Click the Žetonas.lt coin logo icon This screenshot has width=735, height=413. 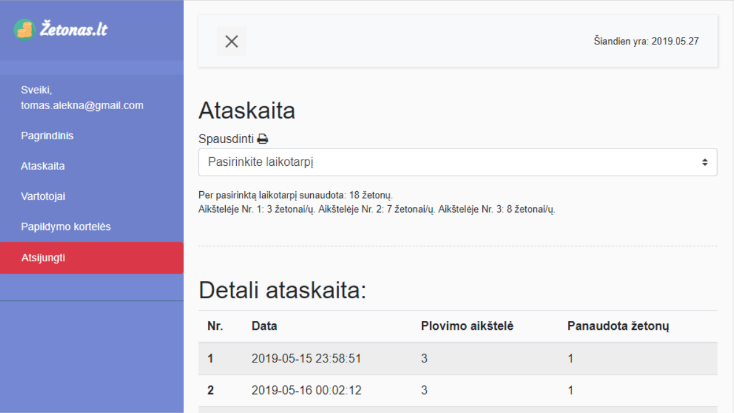click(x=25, y=30)
